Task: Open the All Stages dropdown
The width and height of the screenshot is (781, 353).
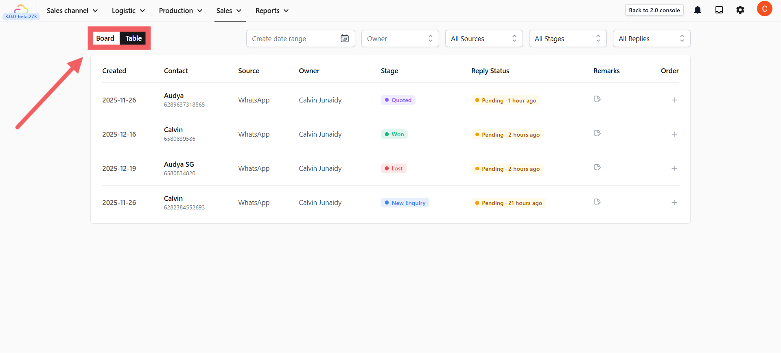Action: tap(568, 39)
